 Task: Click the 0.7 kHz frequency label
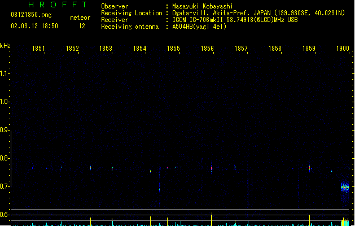(x=4, y=186)
